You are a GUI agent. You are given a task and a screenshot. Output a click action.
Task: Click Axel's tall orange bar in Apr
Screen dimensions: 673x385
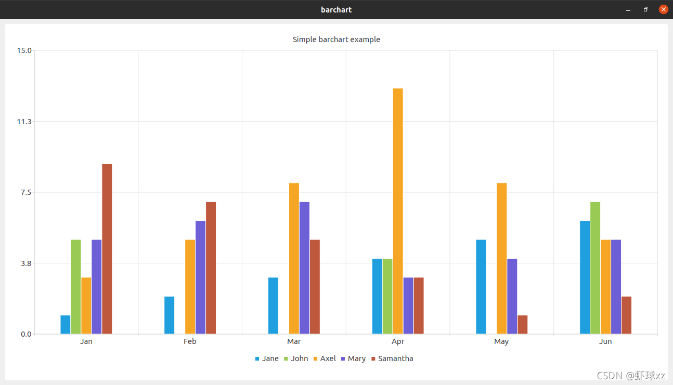pyautogui.click(x=398, y=211)
